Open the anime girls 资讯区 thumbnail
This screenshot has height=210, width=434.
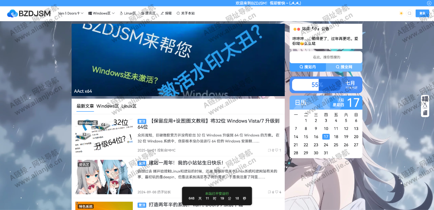tap(104, 177)
